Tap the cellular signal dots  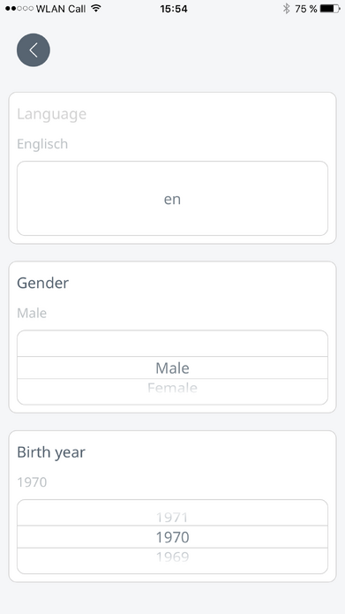(19, 9)
